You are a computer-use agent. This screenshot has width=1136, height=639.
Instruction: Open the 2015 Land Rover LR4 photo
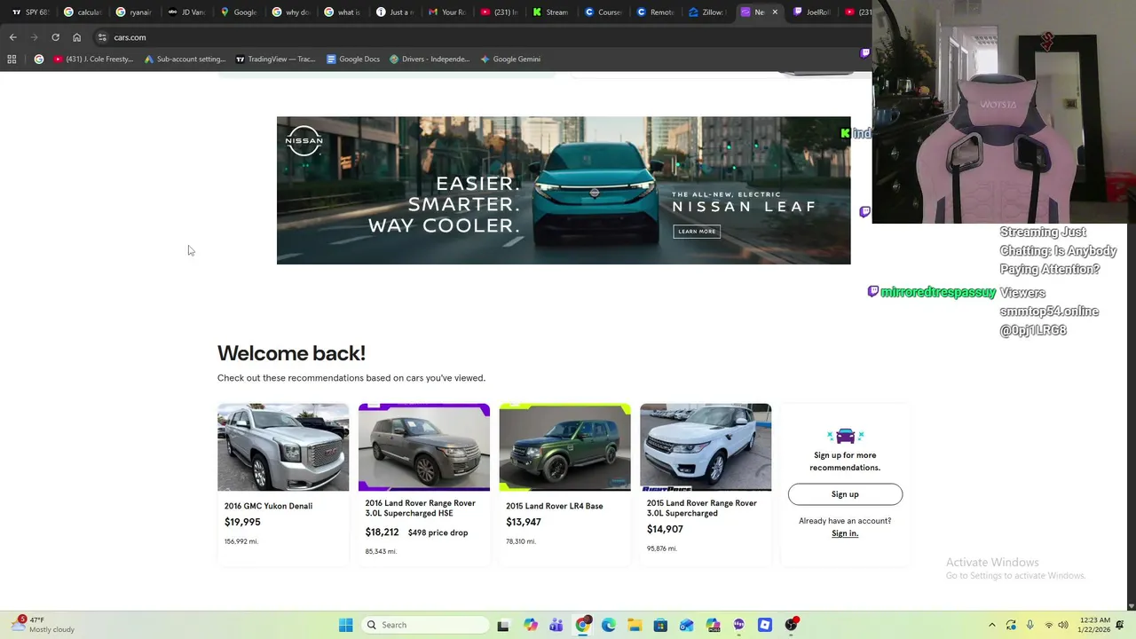(564, 447)
